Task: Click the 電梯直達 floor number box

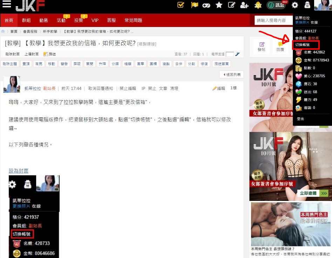Action: pyautogui.click(x=230, y=54)
